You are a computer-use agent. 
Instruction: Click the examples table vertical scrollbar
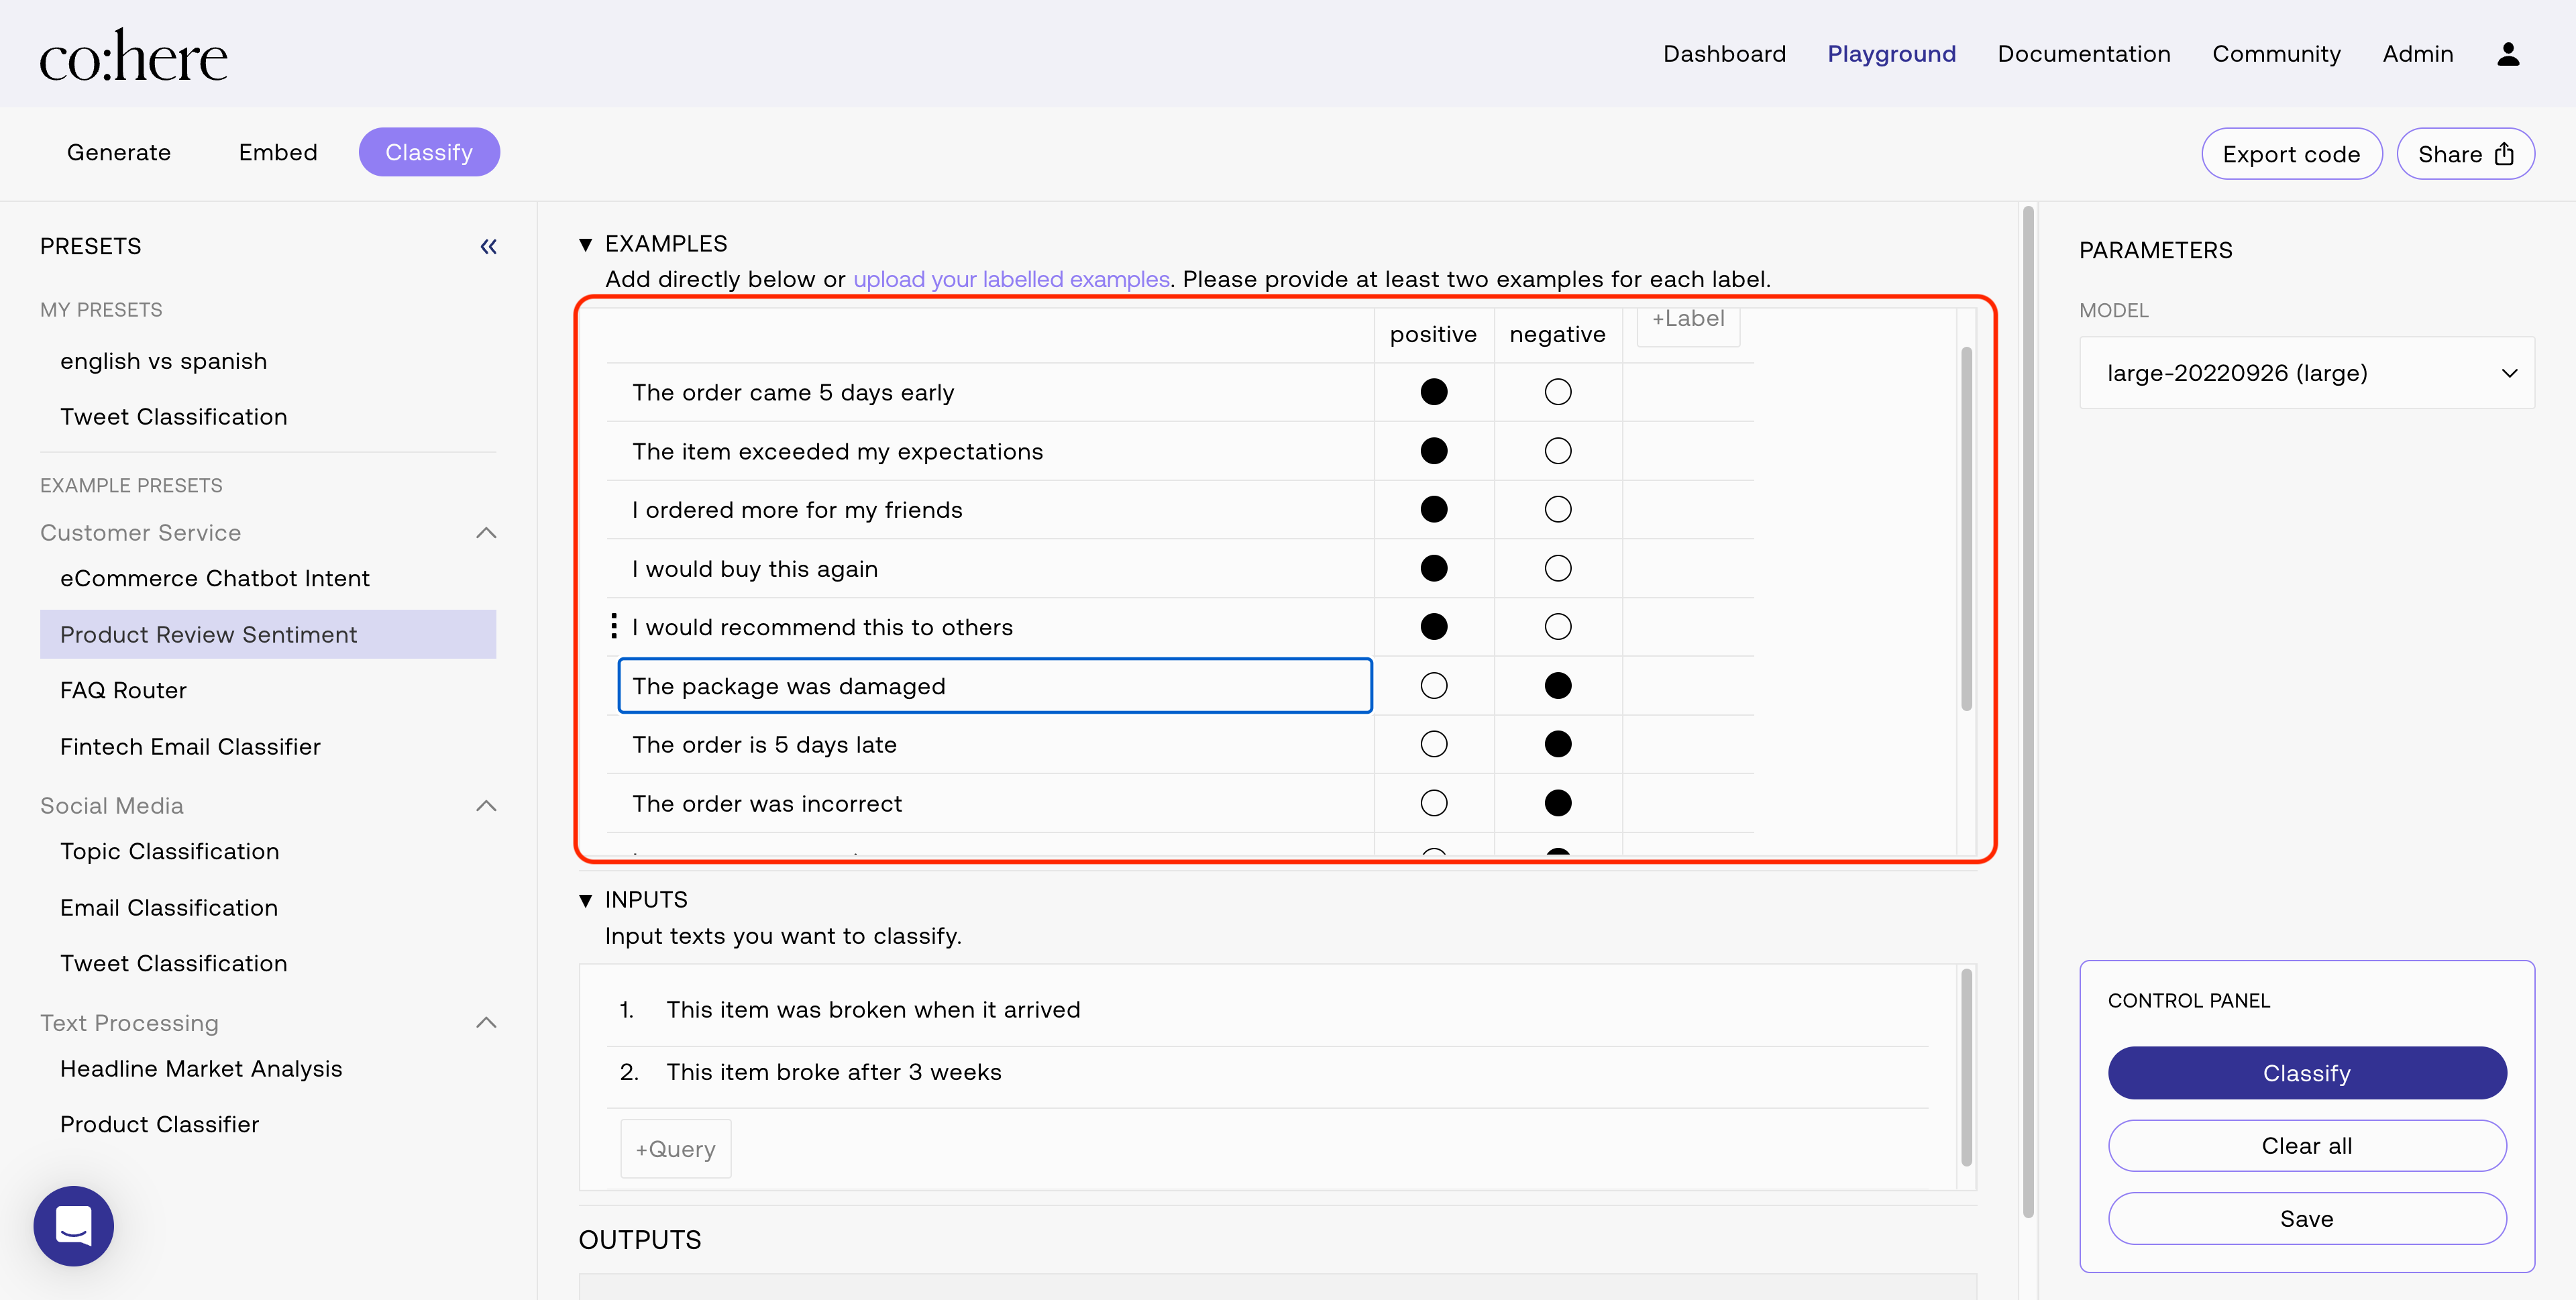(1966, 530)
